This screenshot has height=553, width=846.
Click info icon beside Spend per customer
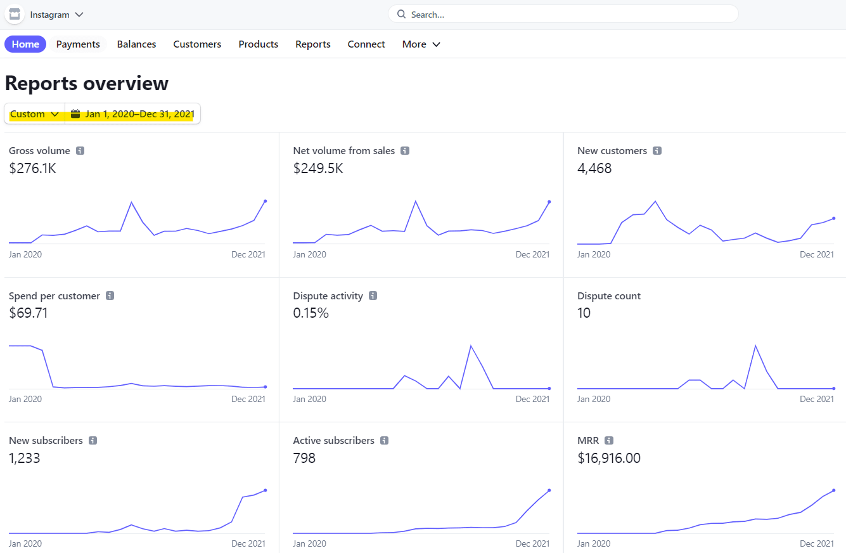click(x=110, y=296)
